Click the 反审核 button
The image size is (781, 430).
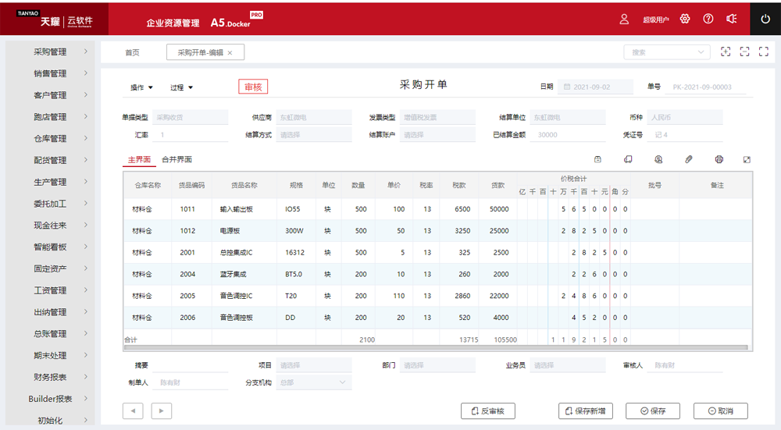tap(488, 411)
